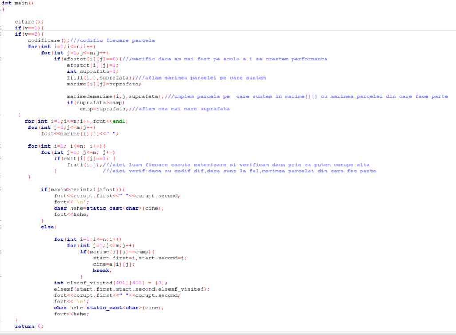This screenshot has width=456, height=335.
Task: Click the 'start.first=i,start.second=j;' line
Action: pos(140,258)
